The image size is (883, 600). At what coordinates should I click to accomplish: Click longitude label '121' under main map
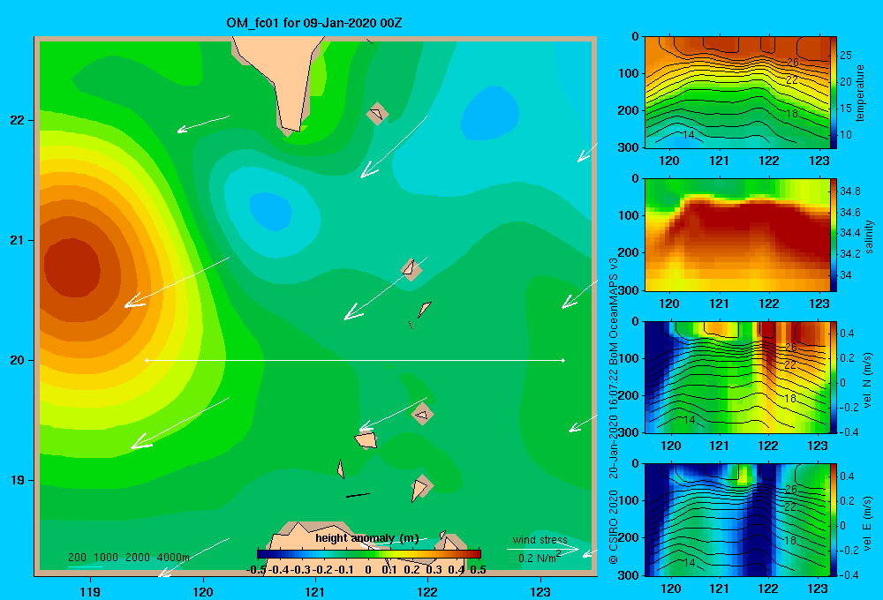click(315, 592)
